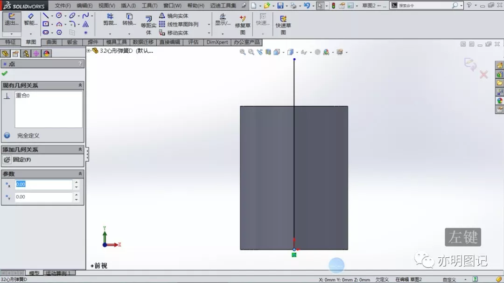
Task: Click the Rapid Sketch (快速草图) tool
Action: [x=283, y=25]
